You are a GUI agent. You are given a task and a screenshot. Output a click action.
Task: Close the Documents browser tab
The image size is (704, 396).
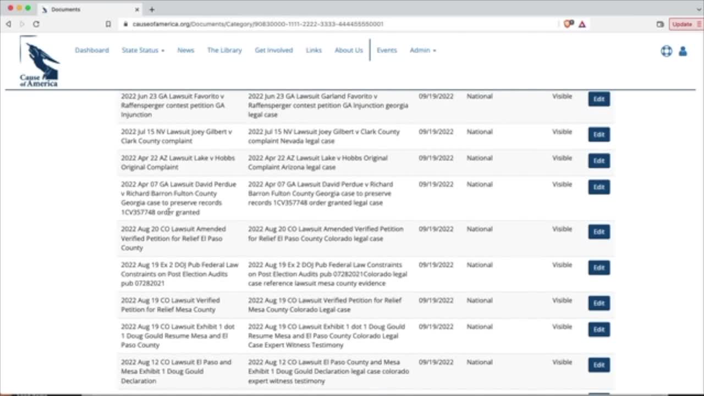point(137,9)
